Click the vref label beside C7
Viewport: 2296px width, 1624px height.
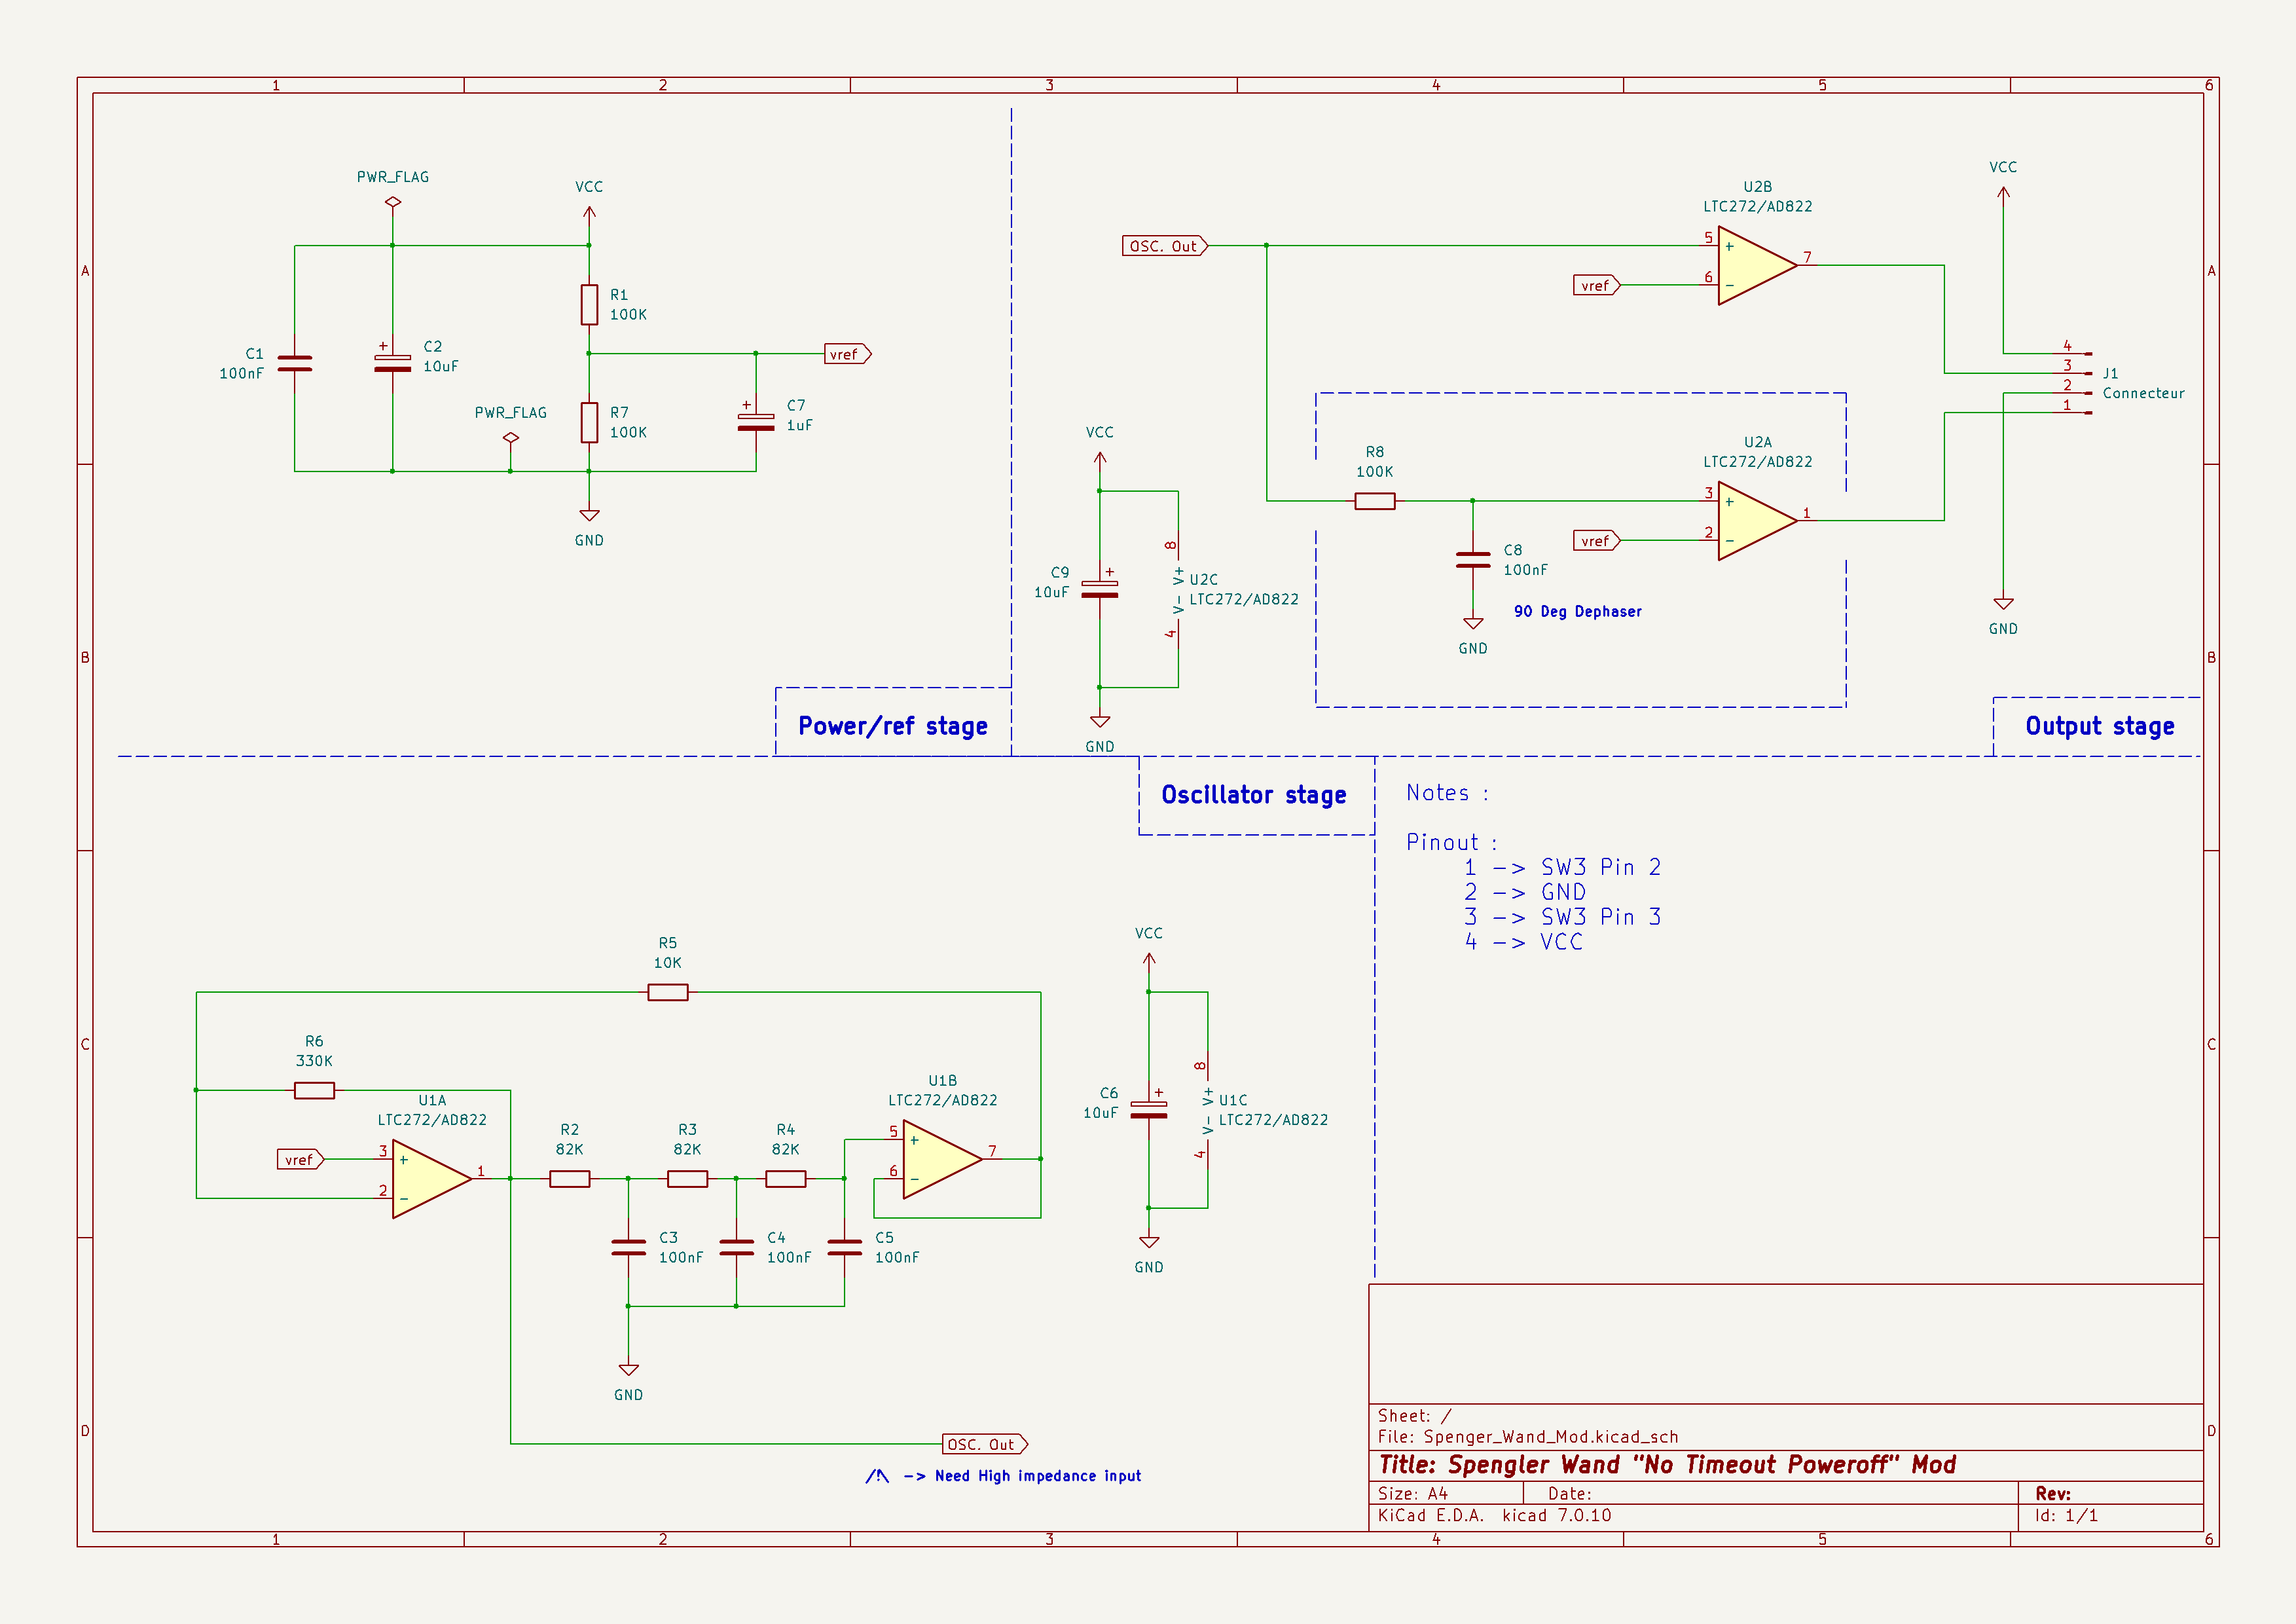pyautogui.click(x=846, y=354)
